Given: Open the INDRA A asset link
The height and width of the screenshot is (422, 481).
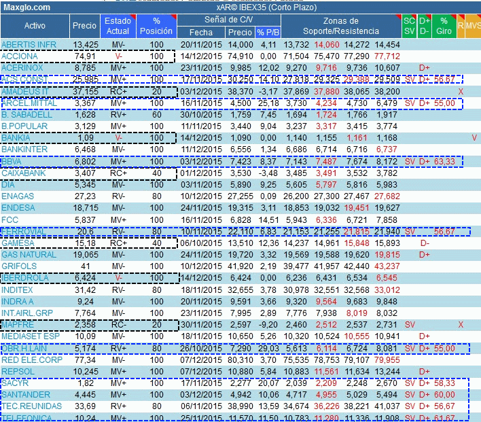Looking at the screenshot, I should click(18, 302).
